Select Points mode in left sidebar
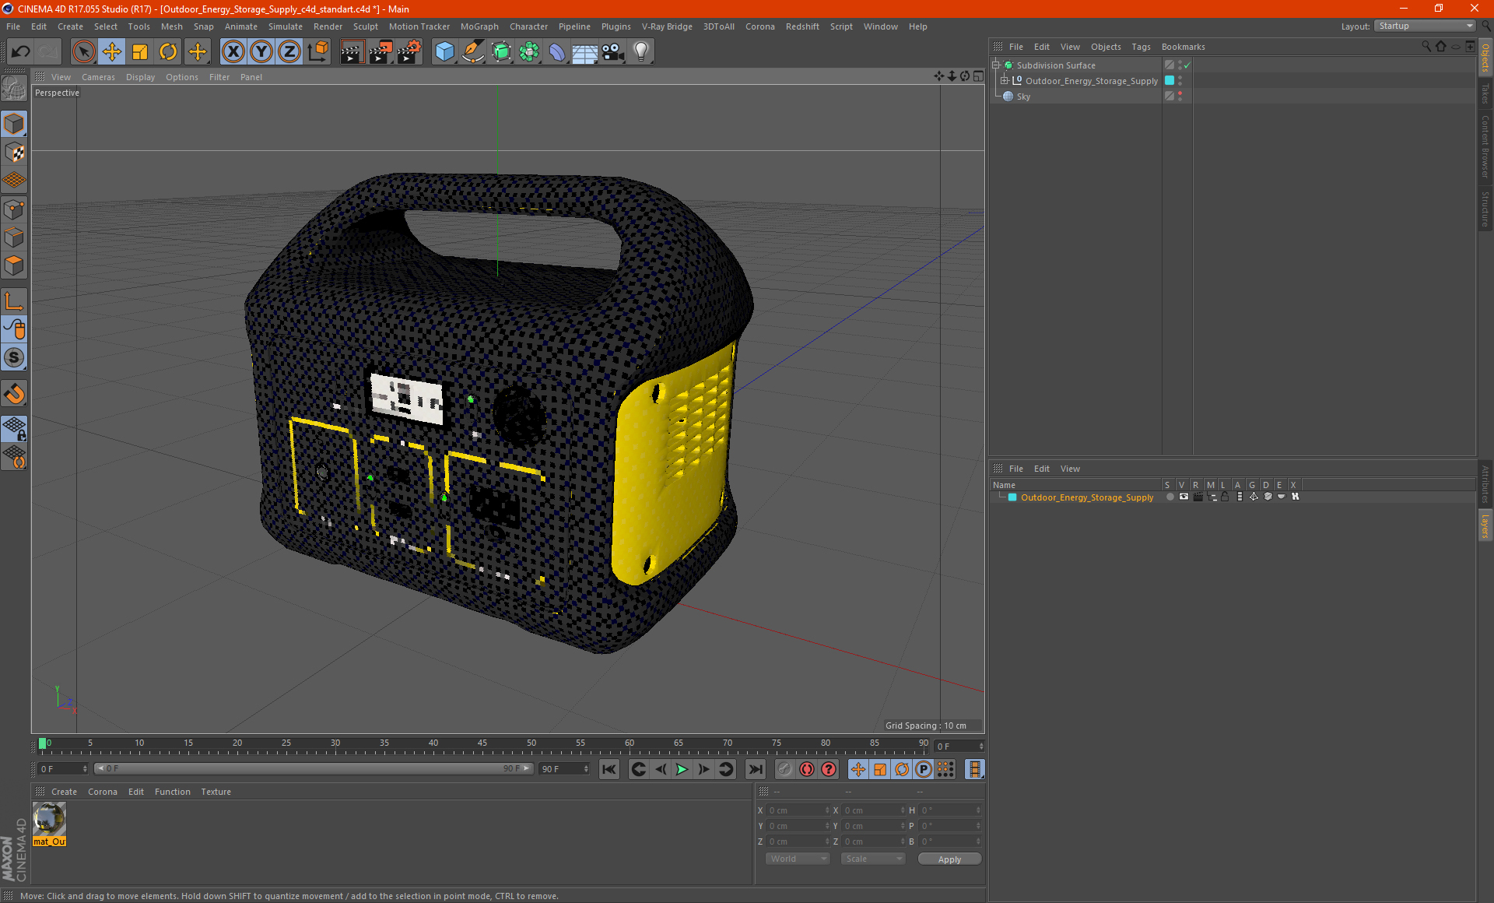 click(x=14, y=209)
